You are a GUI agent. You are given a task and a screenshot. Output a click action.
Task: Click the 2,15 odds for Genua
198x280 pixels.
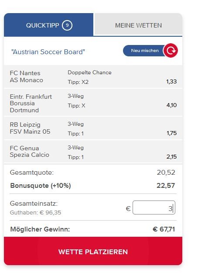[x=171, y=157]
